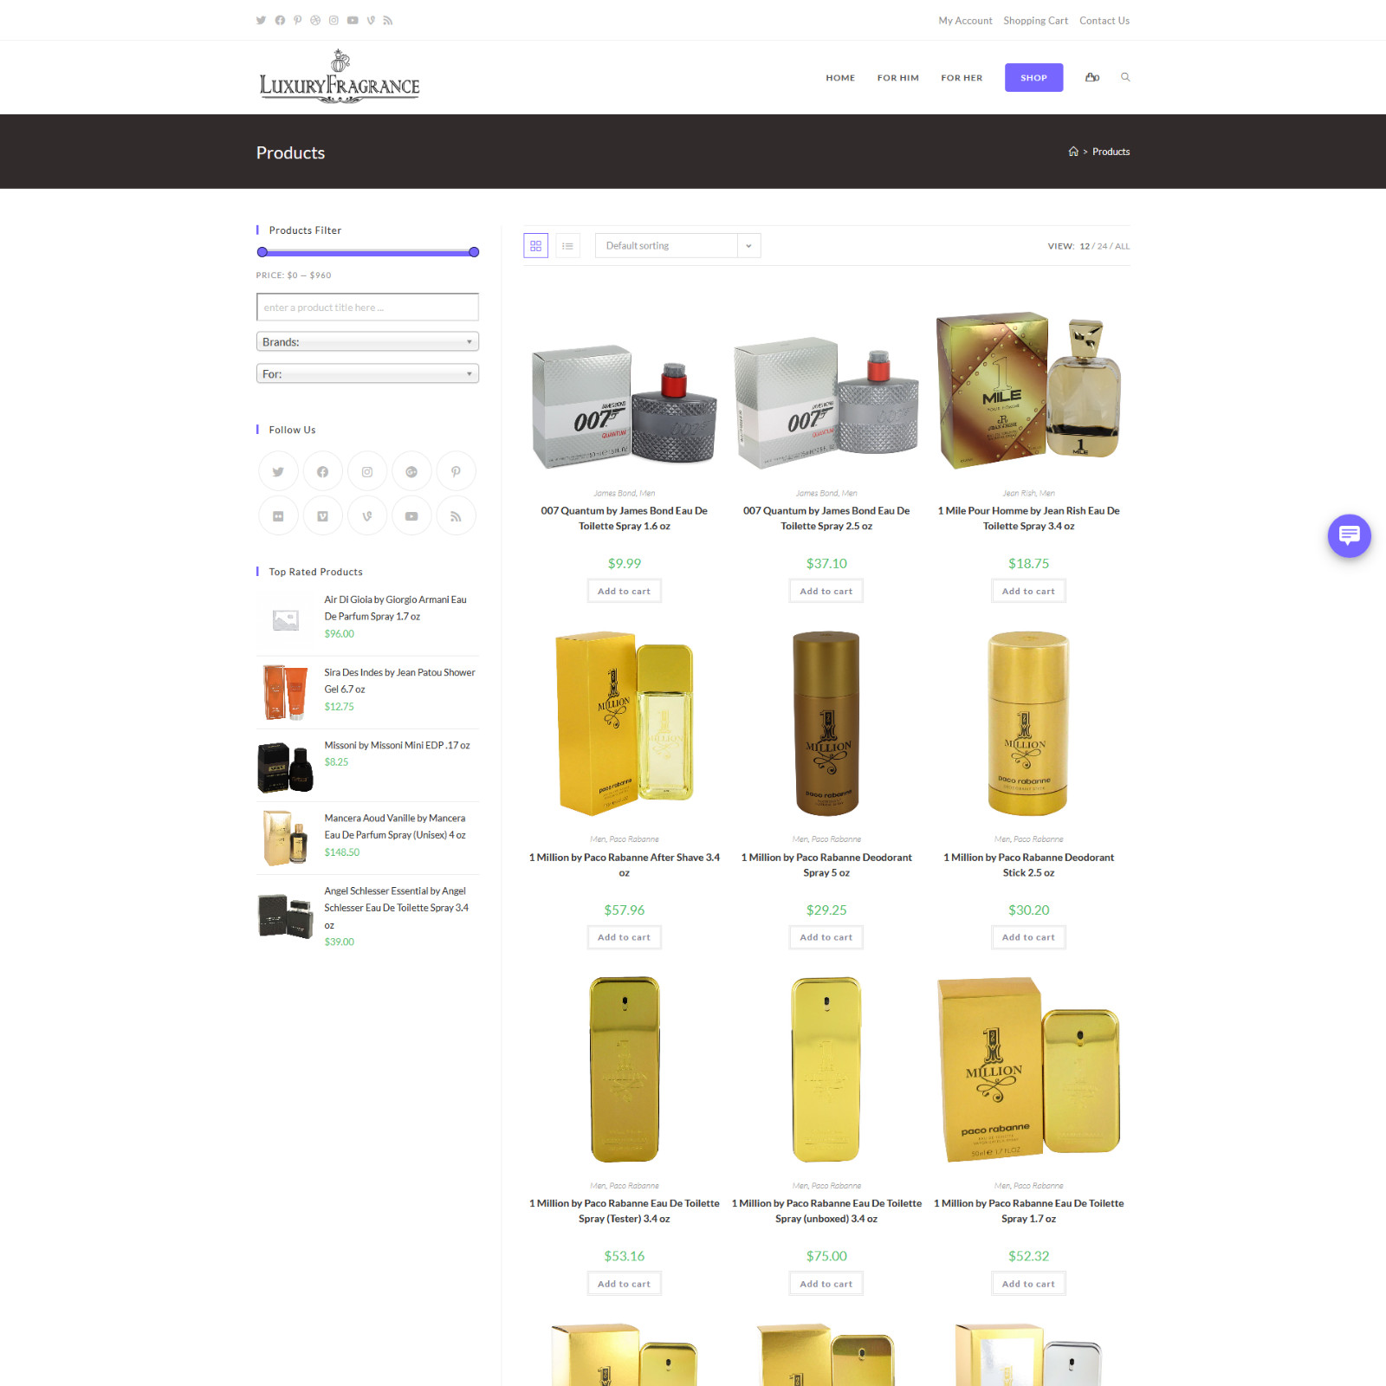Open the Brands filter dropdown
1386x1386 pixels.
click(x=367, y=341)
